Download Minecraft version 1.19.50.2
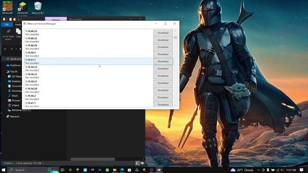This screenshot has width=308, height=173. [x=163, y=98]
